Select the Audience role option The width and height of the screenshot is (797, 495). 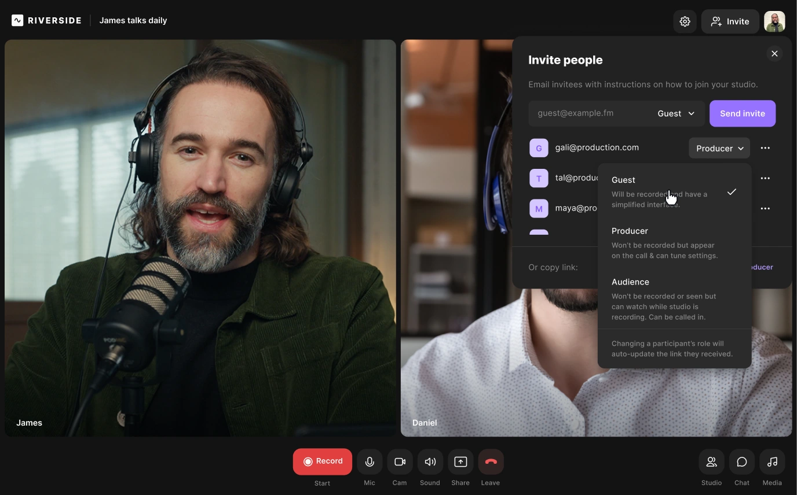coord(674,298)
